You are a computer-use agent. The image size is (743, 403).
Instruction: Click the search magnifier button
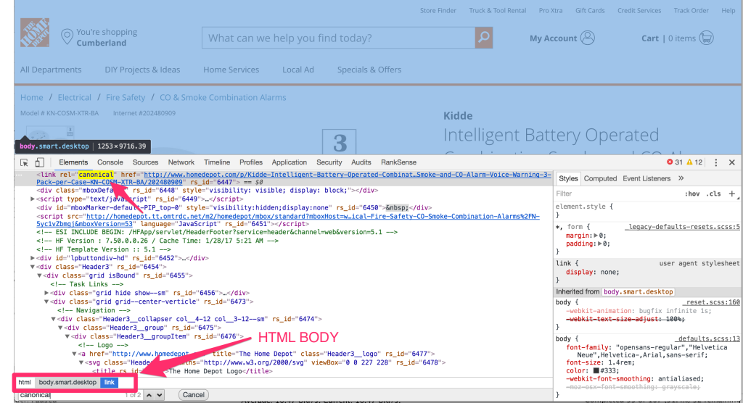point(484,38)
